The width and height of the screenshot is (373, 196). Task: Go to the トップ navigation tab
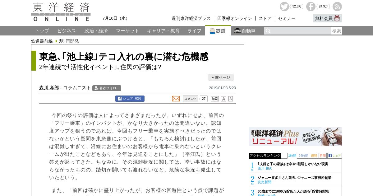coord(42,31)
